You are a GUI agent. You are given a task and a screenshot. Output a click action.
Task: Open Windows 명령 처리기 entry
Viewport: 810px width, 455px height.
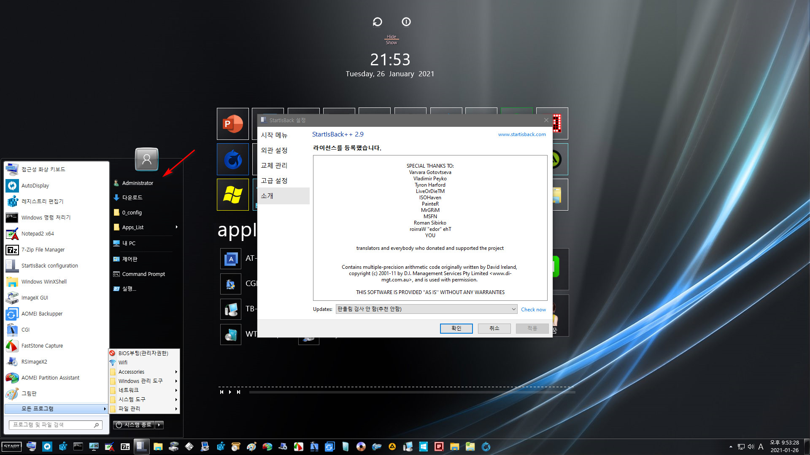coord(57,217)
